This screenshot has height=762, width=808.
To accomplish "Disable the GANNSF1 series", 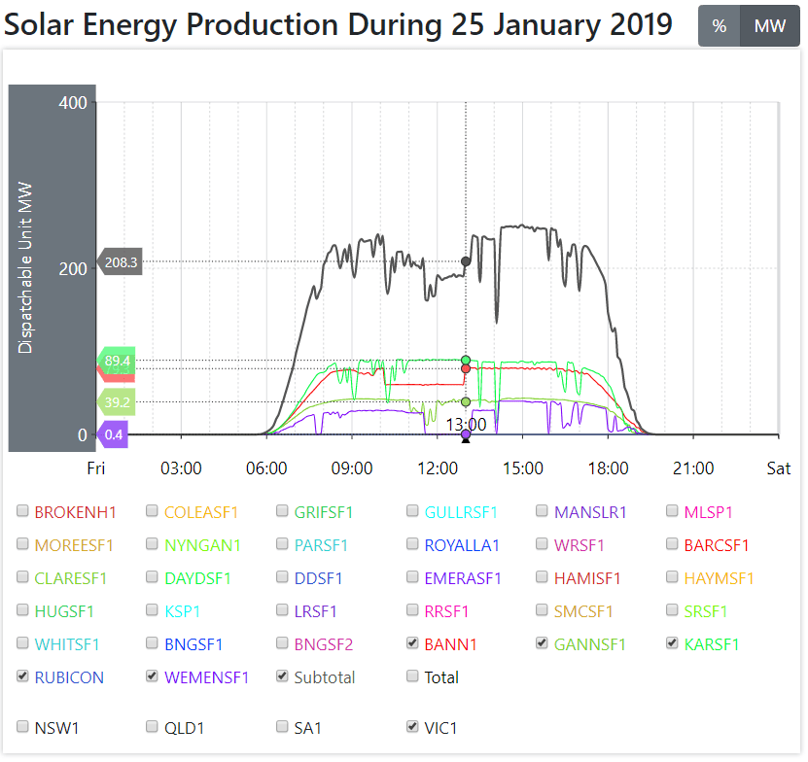I will pyautogui.click(x=544, y=644).
